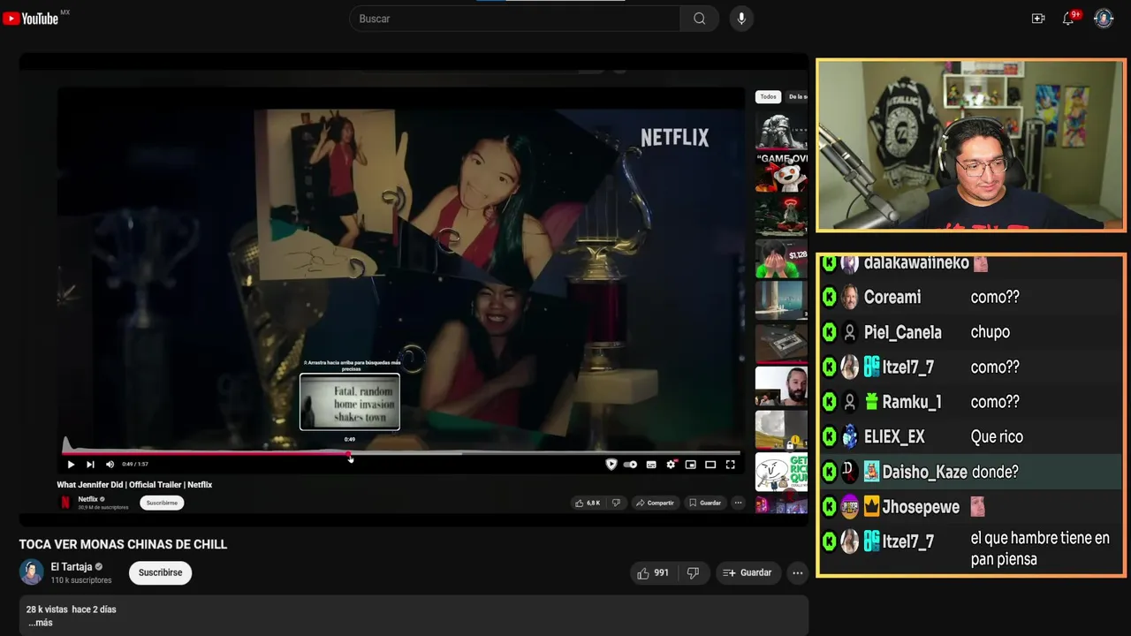Open the Create video icon in header
The image size is (1131, 636).
point(1038,19)
